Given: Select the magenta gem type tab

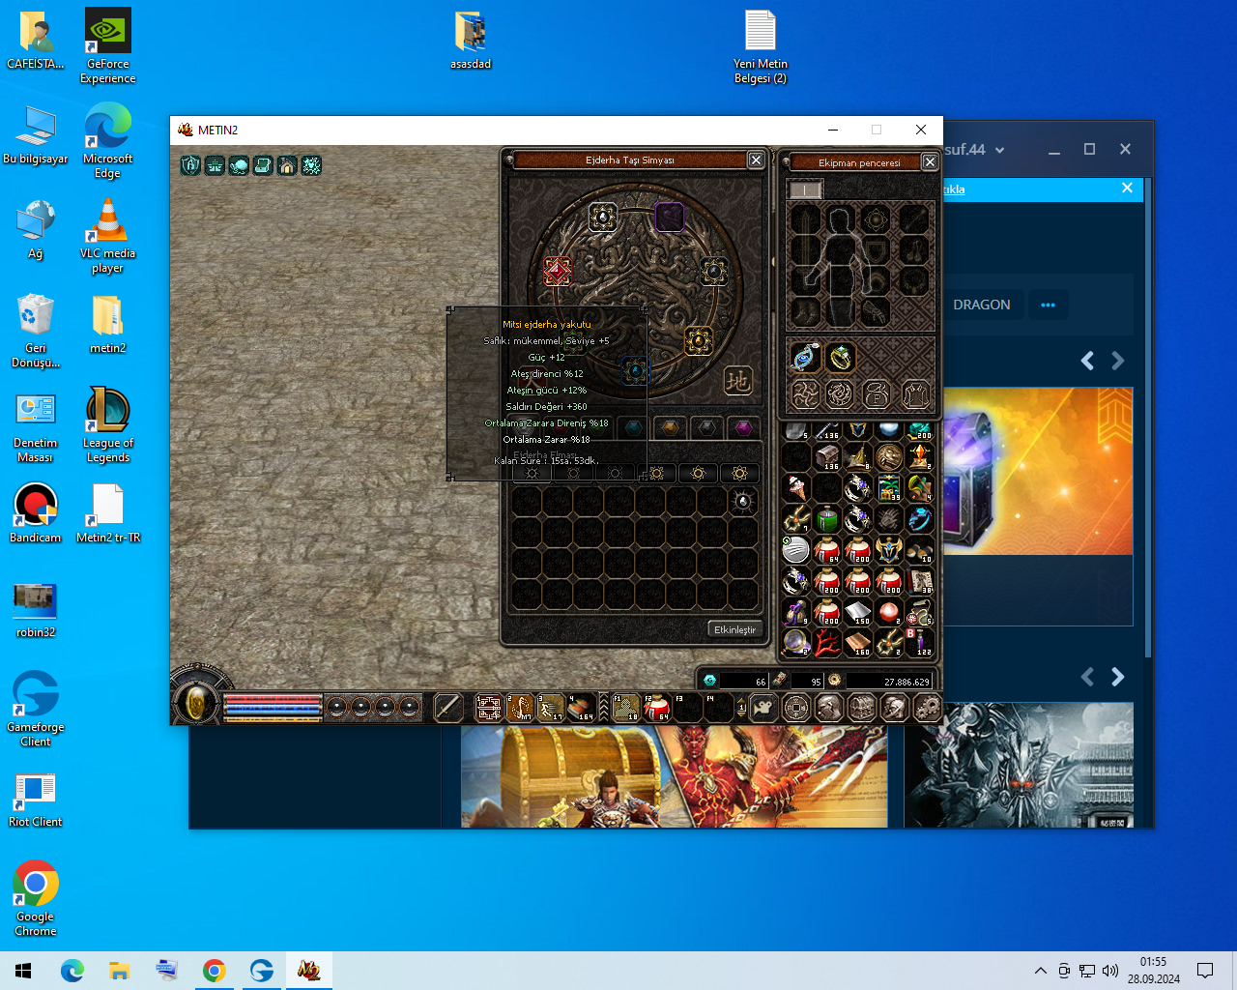Looking at the screenshot, I should click(744, 427).
